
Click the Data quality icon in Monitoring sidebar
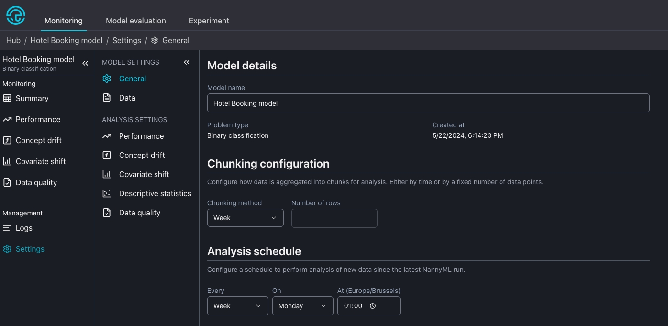point(7,182)
